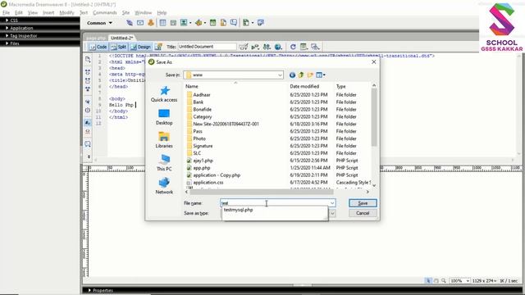Open the File name dropdown arrow

tap(332, 203)
